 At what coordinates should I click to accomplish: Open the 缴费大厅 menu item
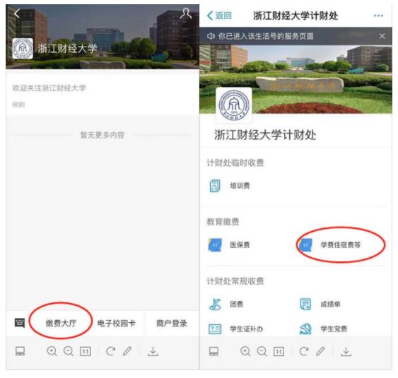tap(61, 323)
